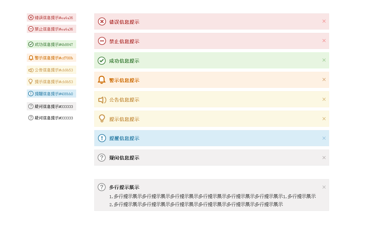Click the lightbulb tip icon in large alert
This screenshot has height=229, width=369.
102,118
